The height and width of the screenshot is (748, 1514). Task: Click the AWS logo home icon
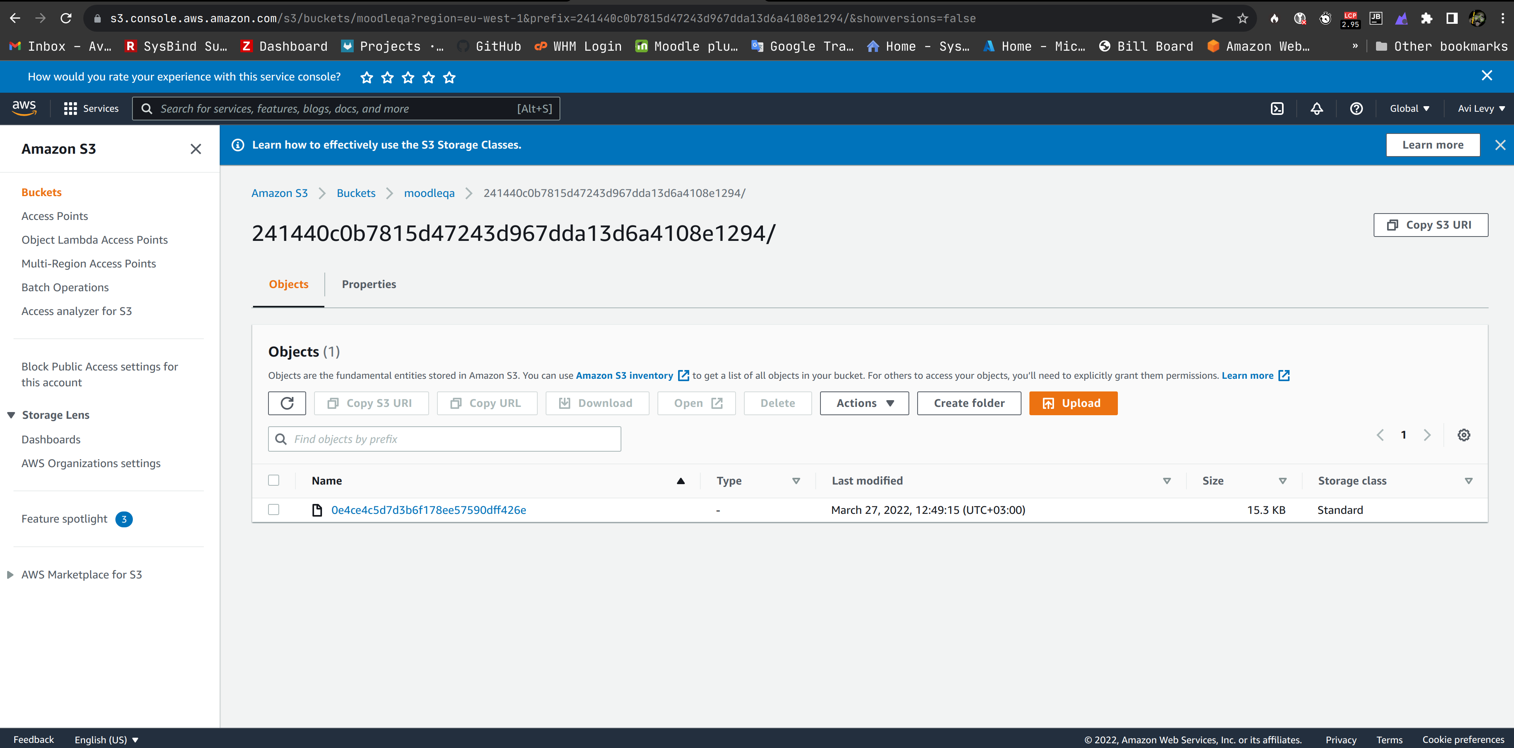[x=24, y=108]
